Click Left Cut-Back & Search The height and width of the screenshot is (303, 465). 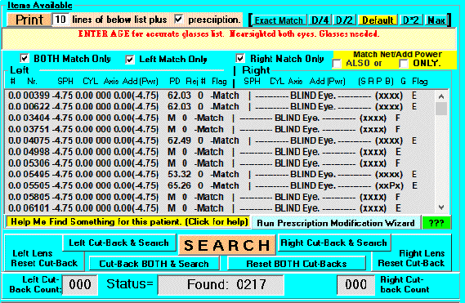click(119, 243)
